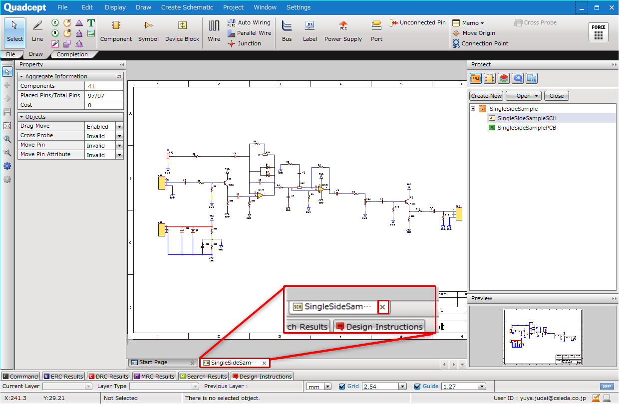The width and height of the screenshot is (619, 404).
Task: Click the Power Supply tool
Action: point(343,31)
